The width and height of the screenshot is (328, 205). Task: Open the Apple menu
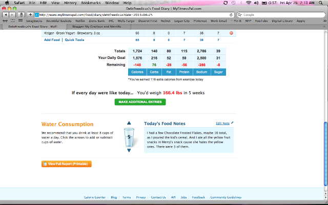[7, 3]
